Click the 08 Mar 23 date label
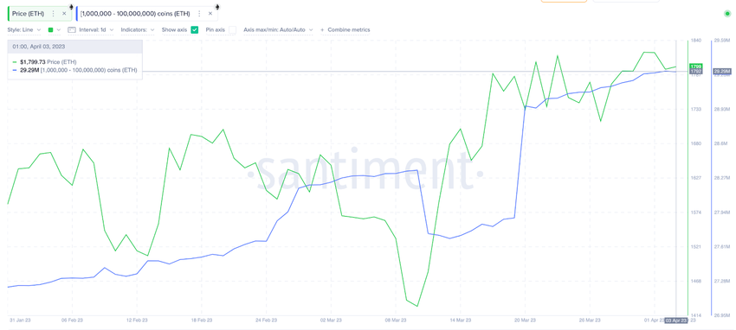The height and width of the screenshot is (330, 736). [x=395, y=320]
